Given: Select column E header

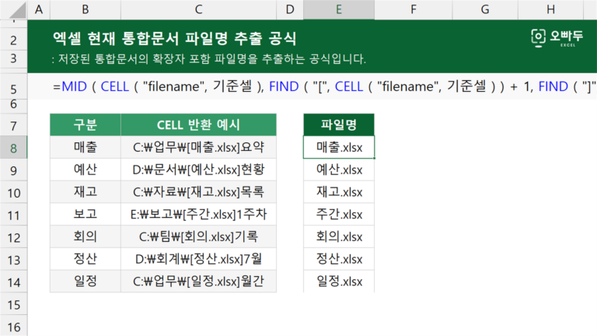Looking at the screenshot, I should [x=339, y=9].
